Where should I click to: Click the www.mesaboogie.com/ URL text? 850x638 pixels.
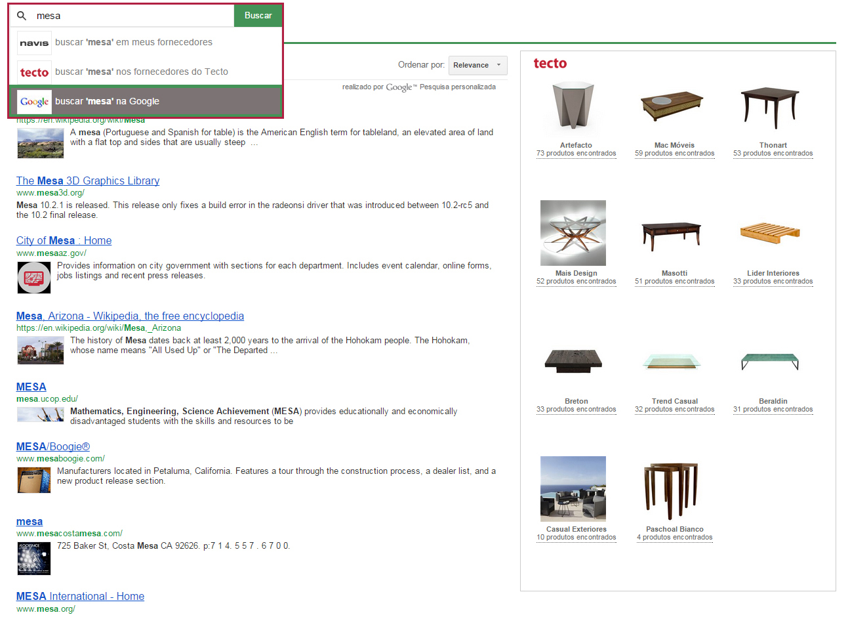pos(60,459)
